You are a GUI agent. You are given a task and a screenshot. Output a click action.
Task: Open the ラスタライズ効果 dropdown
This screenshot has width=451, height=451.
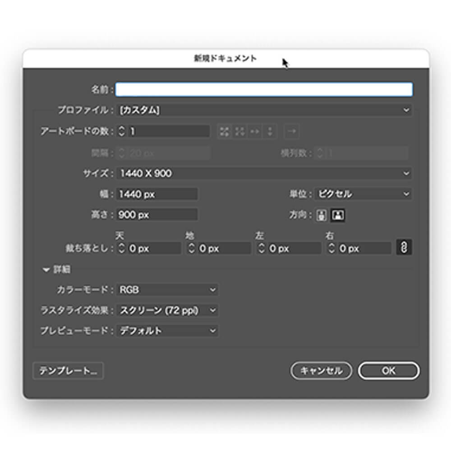(167, 310)
